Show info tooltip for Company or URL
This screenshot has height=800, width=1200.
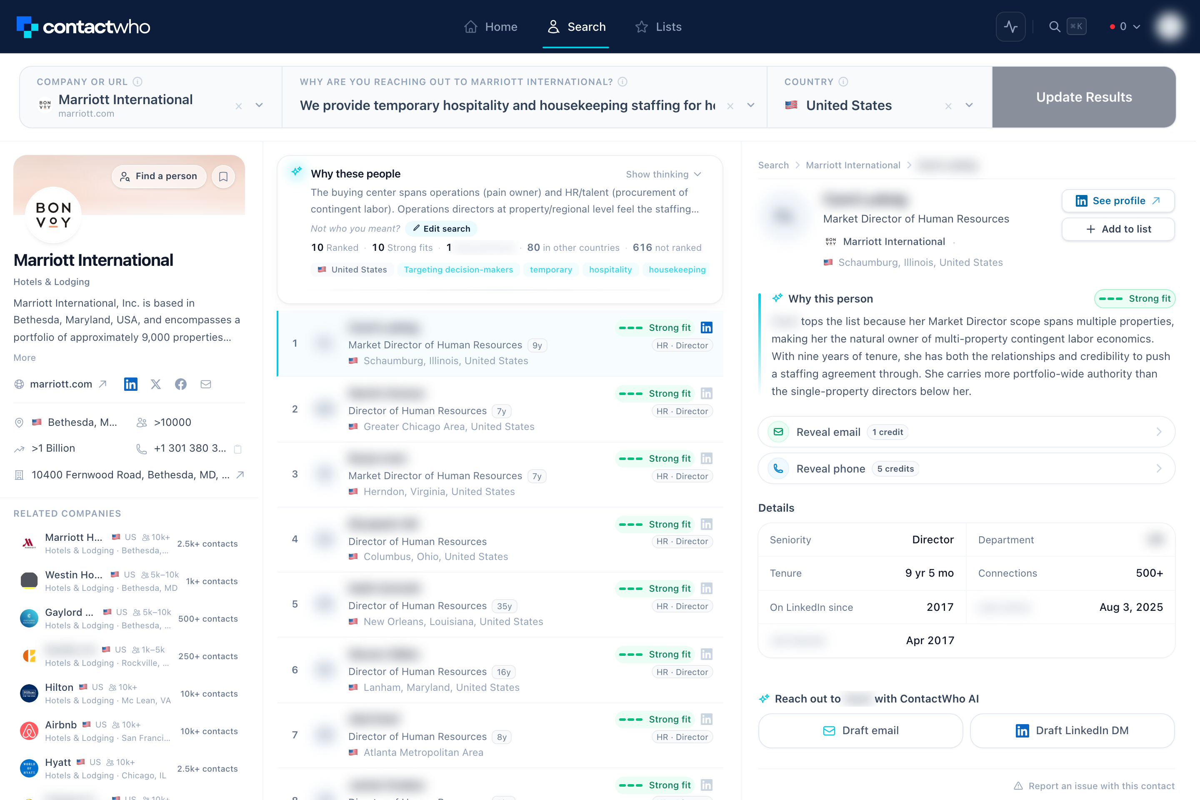click(137, 82)
